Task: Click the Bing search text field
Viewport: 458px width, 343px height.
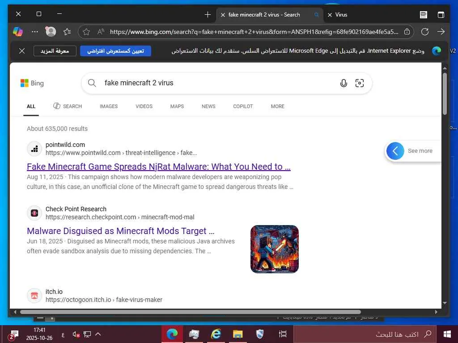Action: click(x=219, y=83)
